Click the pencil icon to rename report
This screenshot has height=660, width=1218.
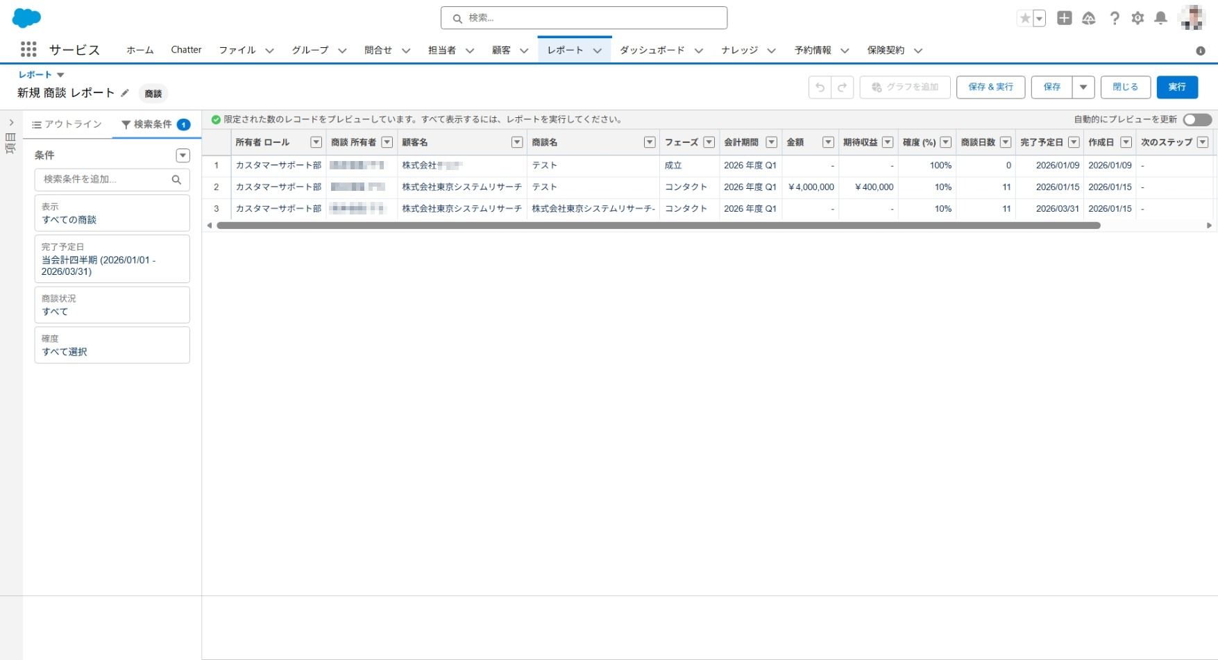pyautogui.click(x=125, y=93)
